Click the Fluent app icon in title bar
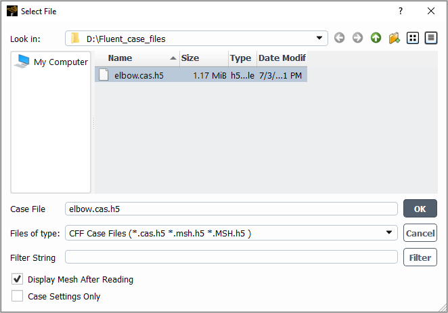448x313 pixels. point(12,11)
